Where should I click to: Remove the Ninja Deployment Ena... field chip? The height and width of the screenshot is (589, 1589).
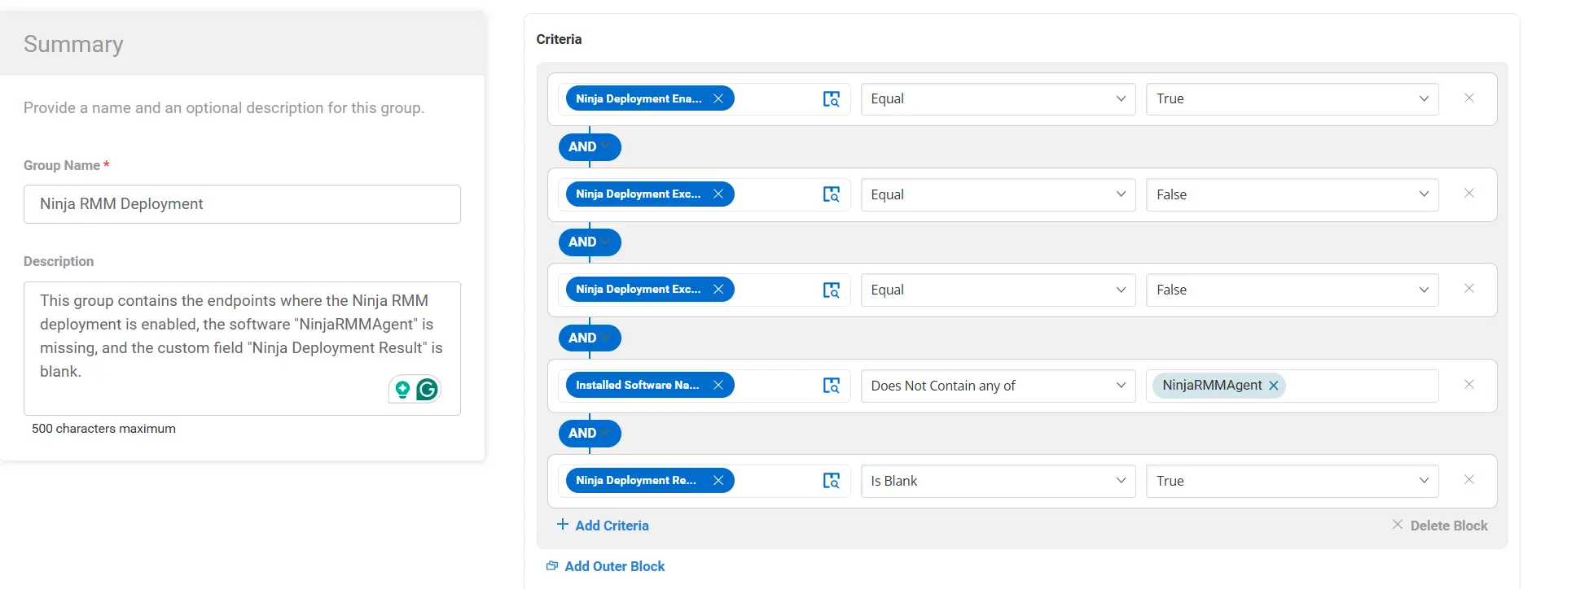718,98
